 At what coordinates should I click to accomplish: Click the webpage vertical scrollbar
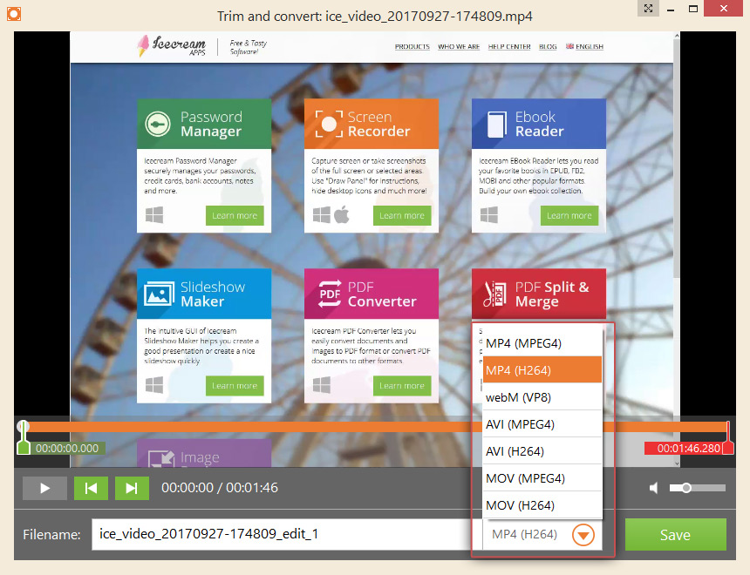(x=677, y=158)
